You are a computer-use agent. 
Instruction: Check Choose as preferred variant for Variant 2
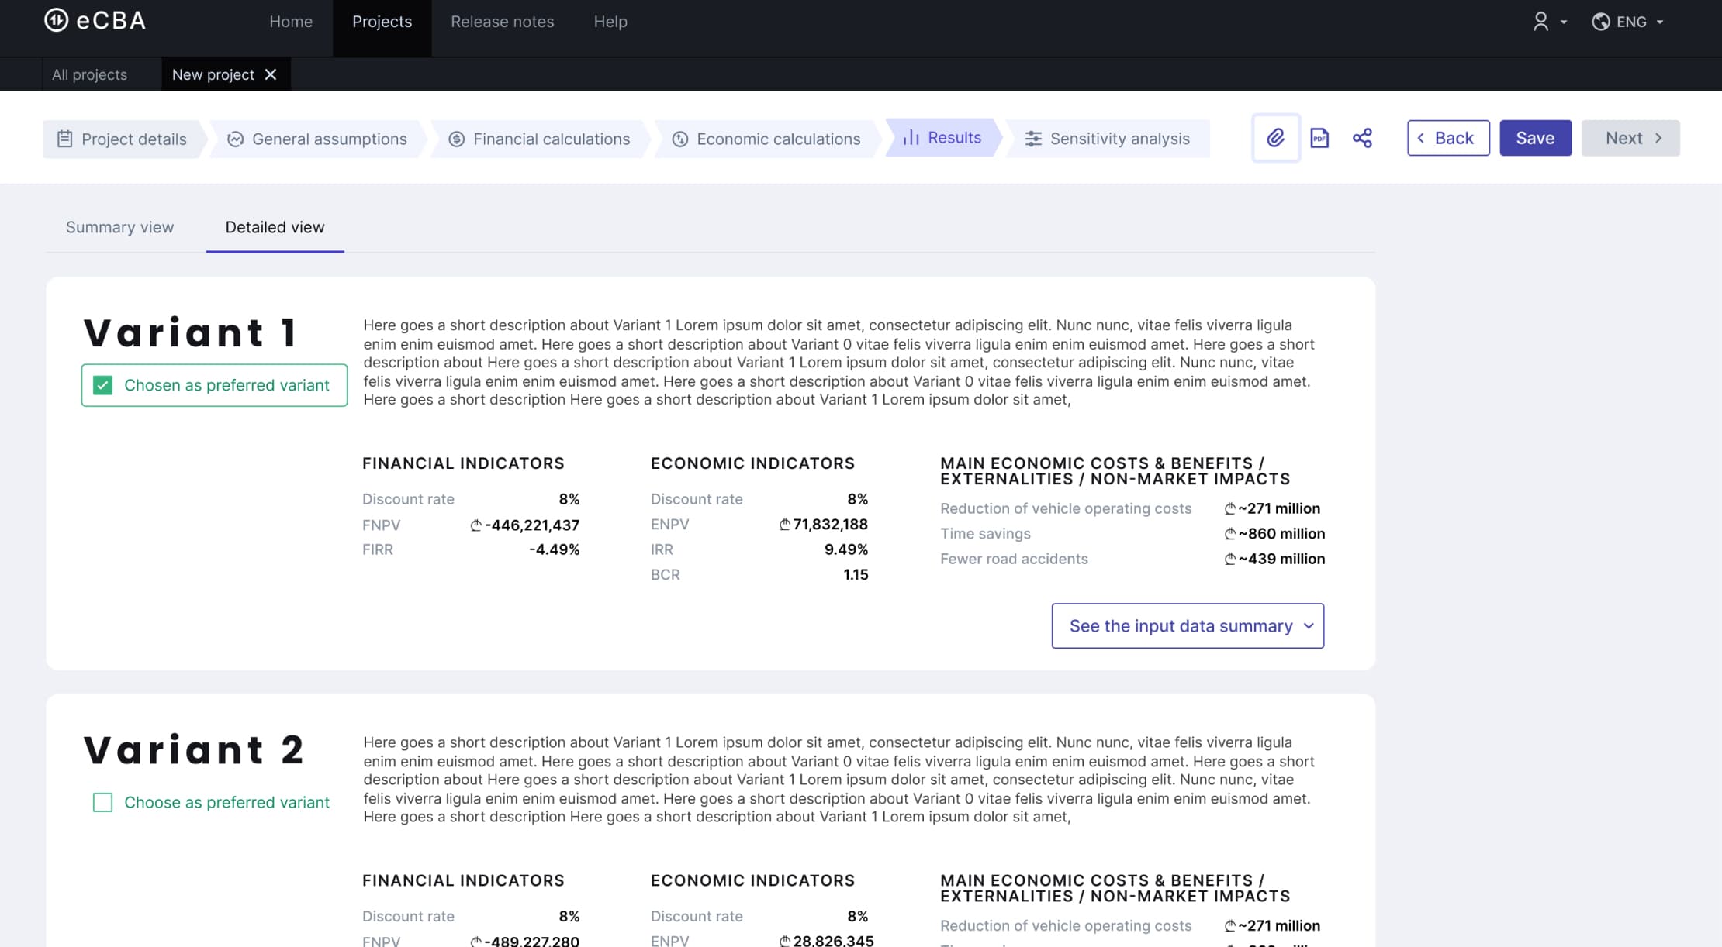click(x=102, y=802)
